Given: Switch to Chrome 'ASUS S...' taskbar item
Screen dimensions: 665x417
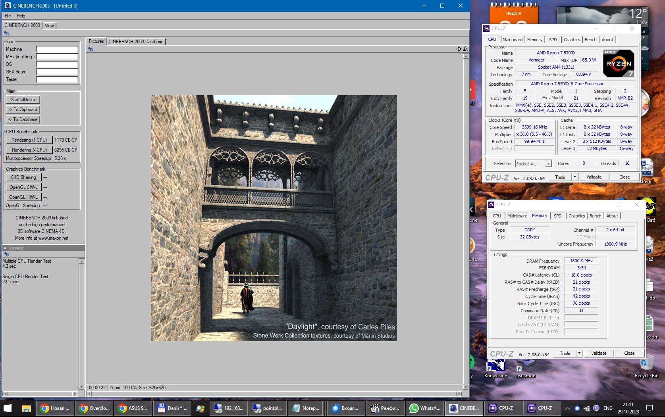Looking at the screenshot, I should (x=133, y=408).
